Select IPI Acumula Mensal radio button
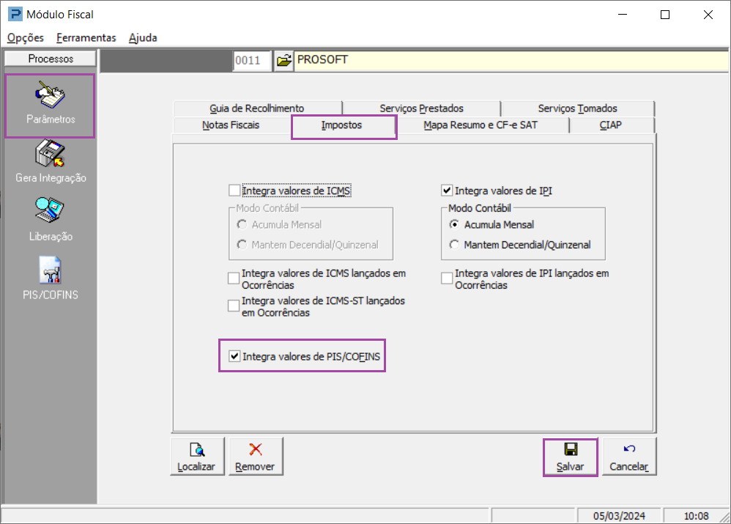This screenshot has height=524, width=731. pyautogui.click(x=454, y=224)
